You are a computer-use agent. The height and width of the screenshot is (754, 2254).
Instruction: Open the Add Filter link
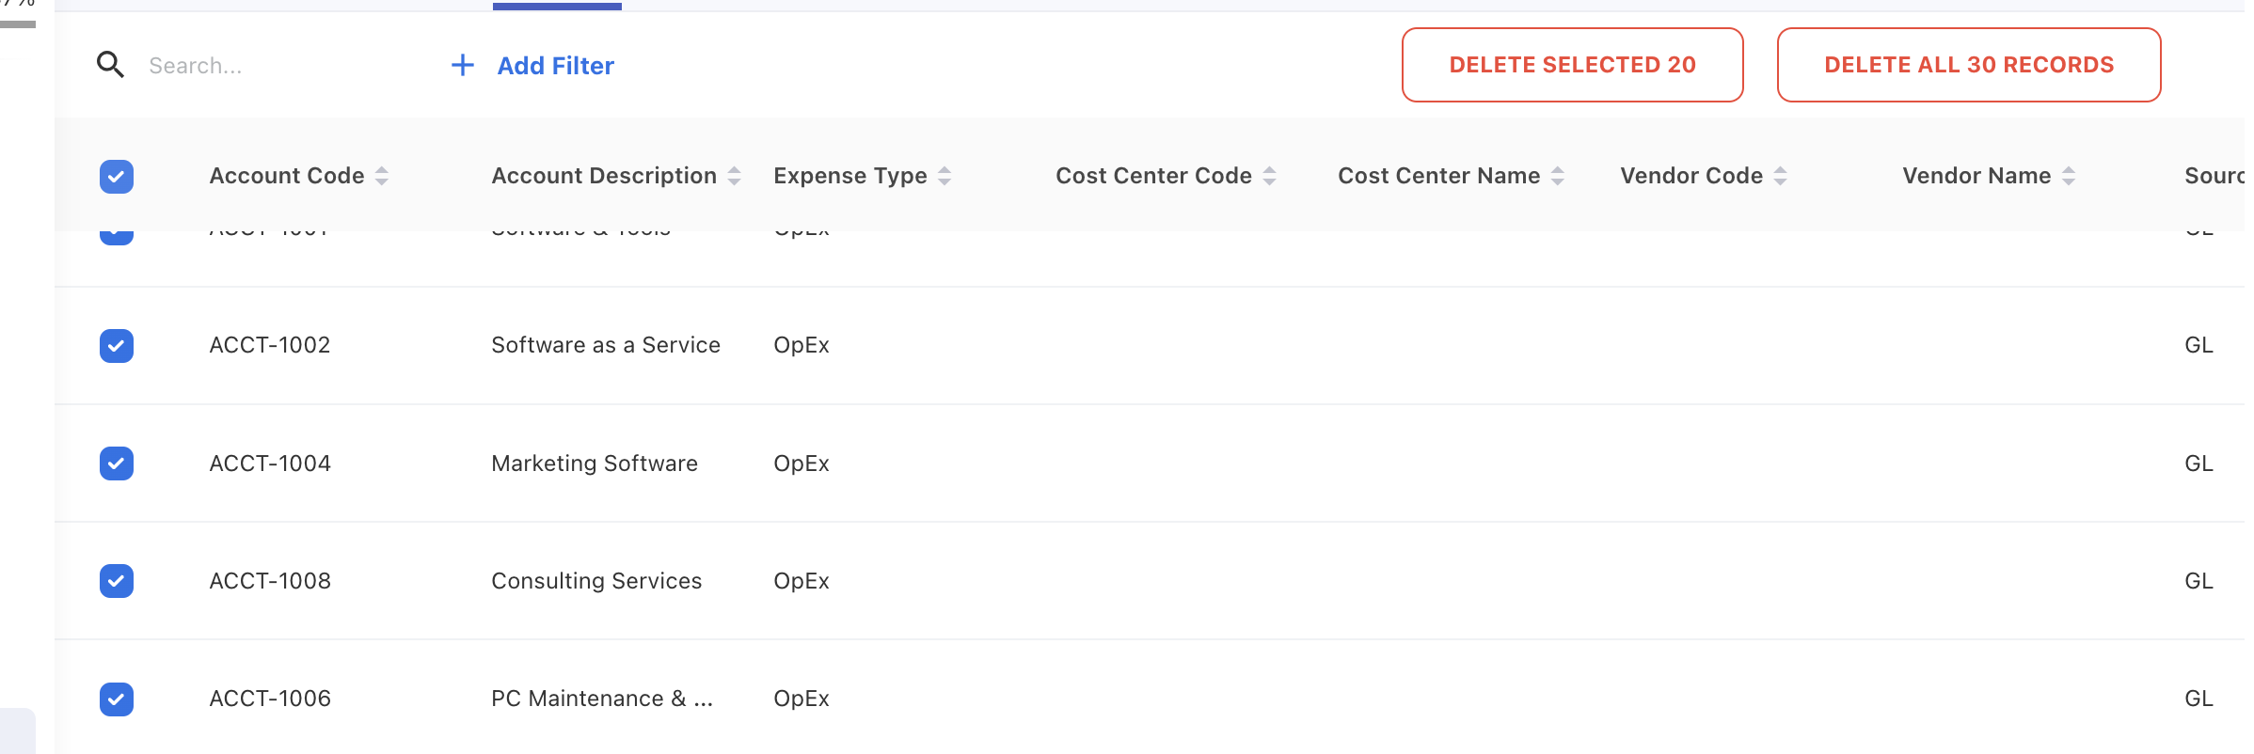click(x=555, y=66)
